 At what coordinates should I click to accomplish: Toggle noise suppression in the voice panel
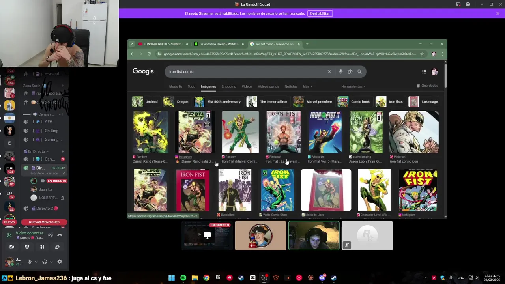[x=50, y=235]
